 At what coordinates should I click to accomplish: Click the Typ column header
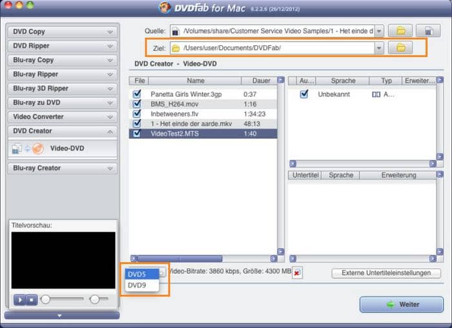click(385, 81)
